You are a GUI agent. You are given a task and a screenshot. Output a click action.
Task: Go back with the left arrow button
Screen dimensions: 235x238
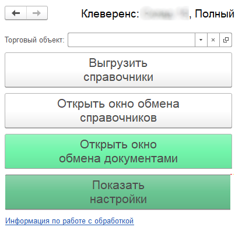point(16,13)
